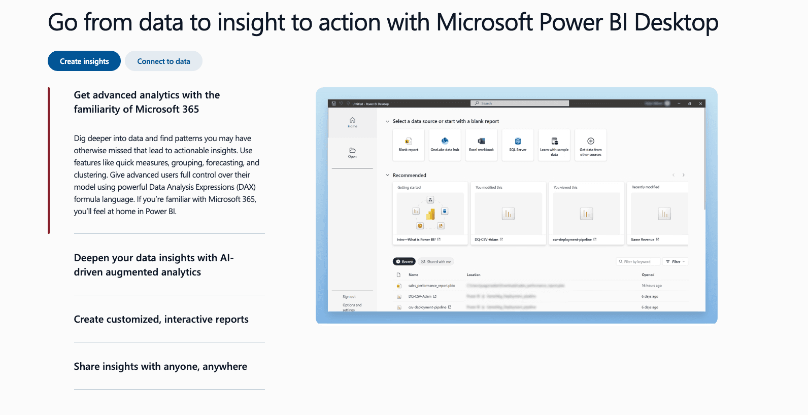Switch to the Create insights tab
The width and height of the screenshot is (808, 415).
pos(84,61)
